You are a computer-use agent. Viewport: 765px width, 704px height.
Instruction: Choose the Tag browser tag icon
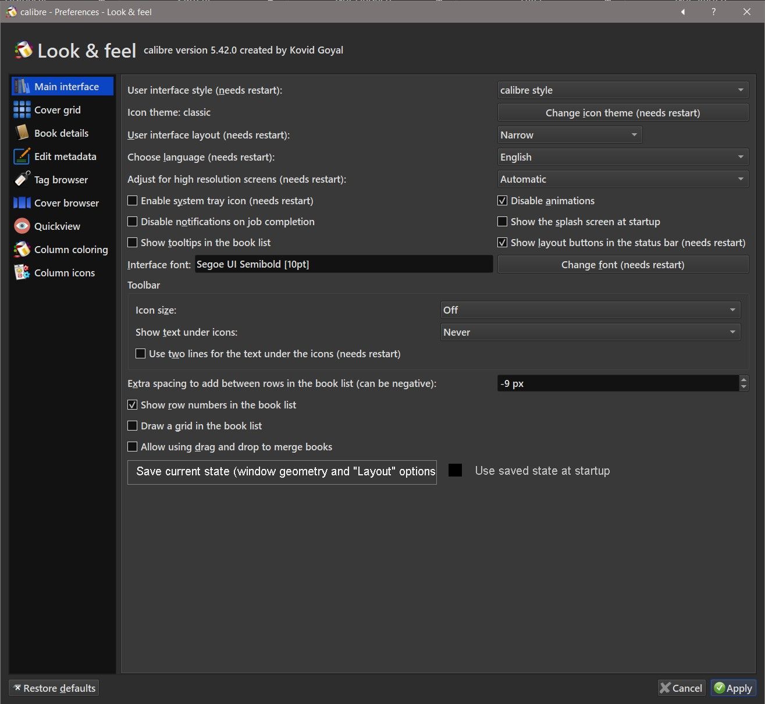[x=22, y=180]
